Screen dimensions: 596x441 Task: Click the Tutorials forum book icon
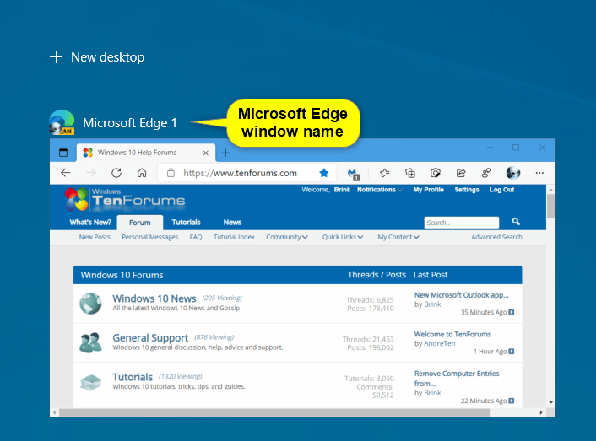(x=90, y=383)
